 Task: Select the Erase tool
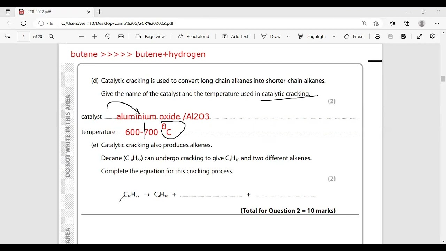click(353, 36)
